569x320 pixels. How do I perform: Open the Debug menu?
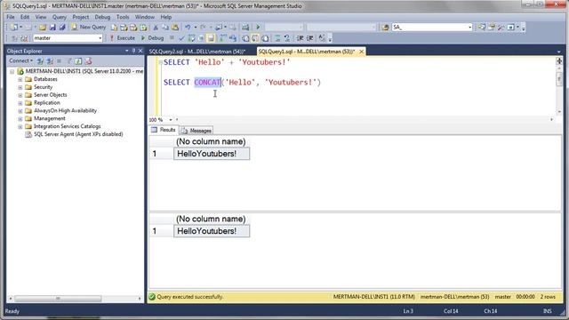tap(102, 17)
